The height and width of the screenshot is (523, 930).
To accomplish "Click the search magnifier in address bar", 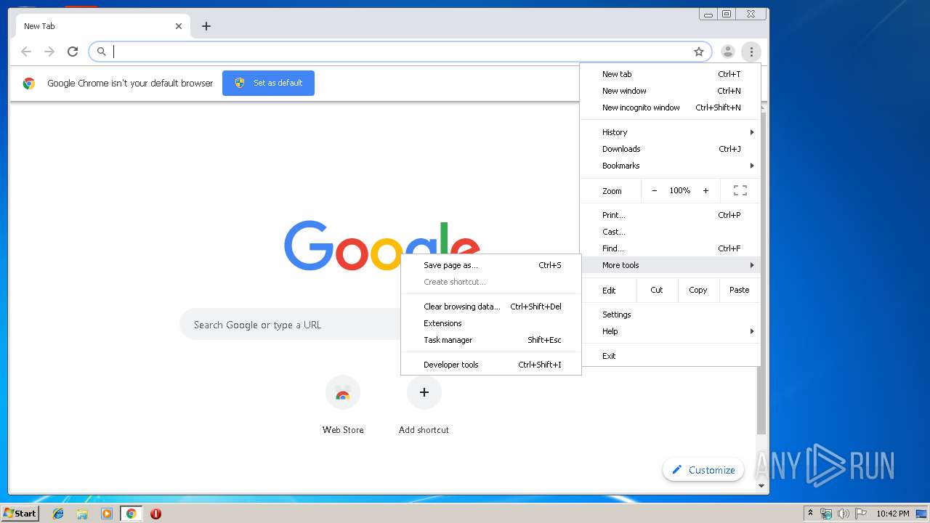I will [102, 52].
